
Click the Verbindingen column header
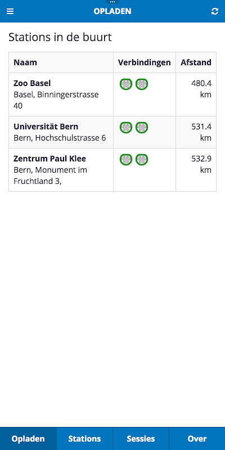coord(145,62)
